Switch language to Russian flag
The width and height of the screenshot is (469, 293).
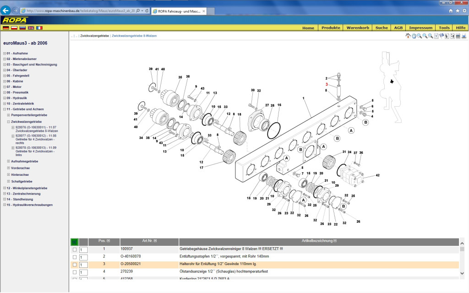pos(22,28)
